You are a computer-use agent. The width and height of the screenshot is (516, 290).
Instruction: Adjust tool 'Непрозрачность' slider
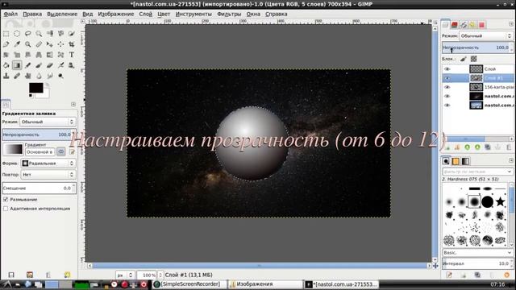coord(39,135)
